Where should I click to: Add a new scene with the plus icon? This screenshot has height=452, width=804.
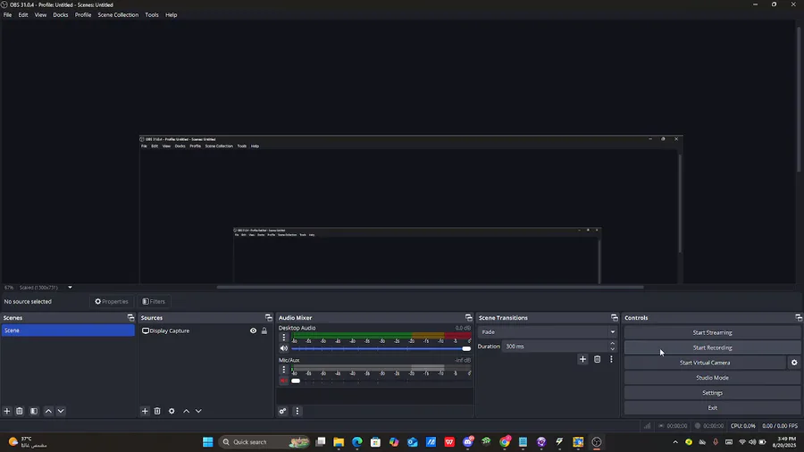[x=7, y=411]
